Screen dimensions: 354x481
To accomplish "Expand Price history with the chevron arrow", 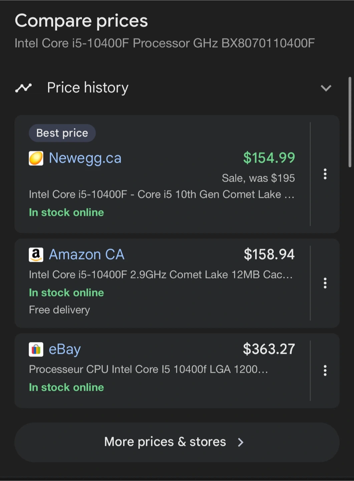I will click(326, 88).
